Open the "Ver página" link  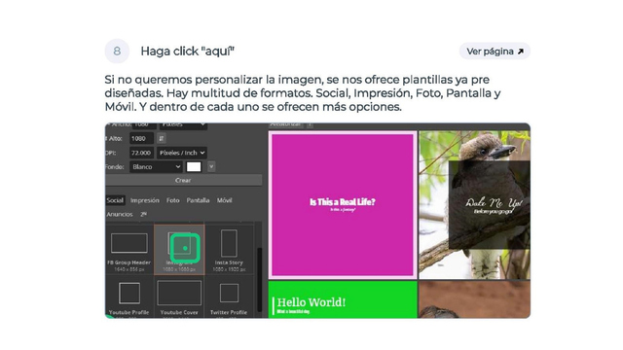point(495,52)
